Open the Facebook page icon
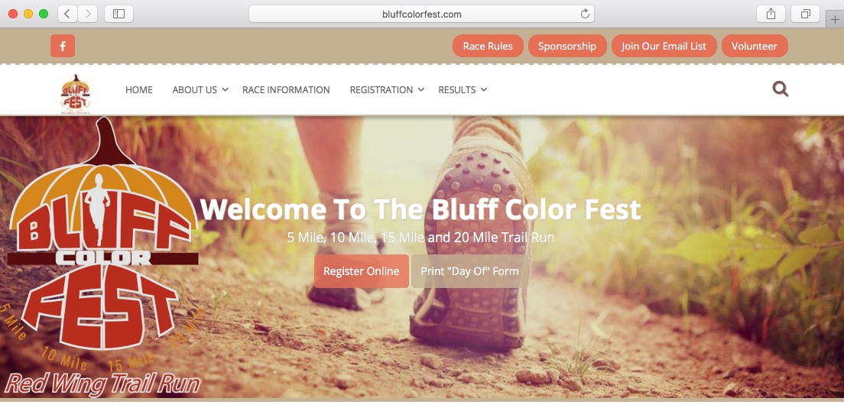Viewport: 844px width, 411px height. click(63, 46)
